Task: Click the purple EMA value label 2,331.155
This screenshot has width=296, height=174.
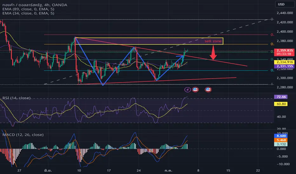Action: [285, 66]
